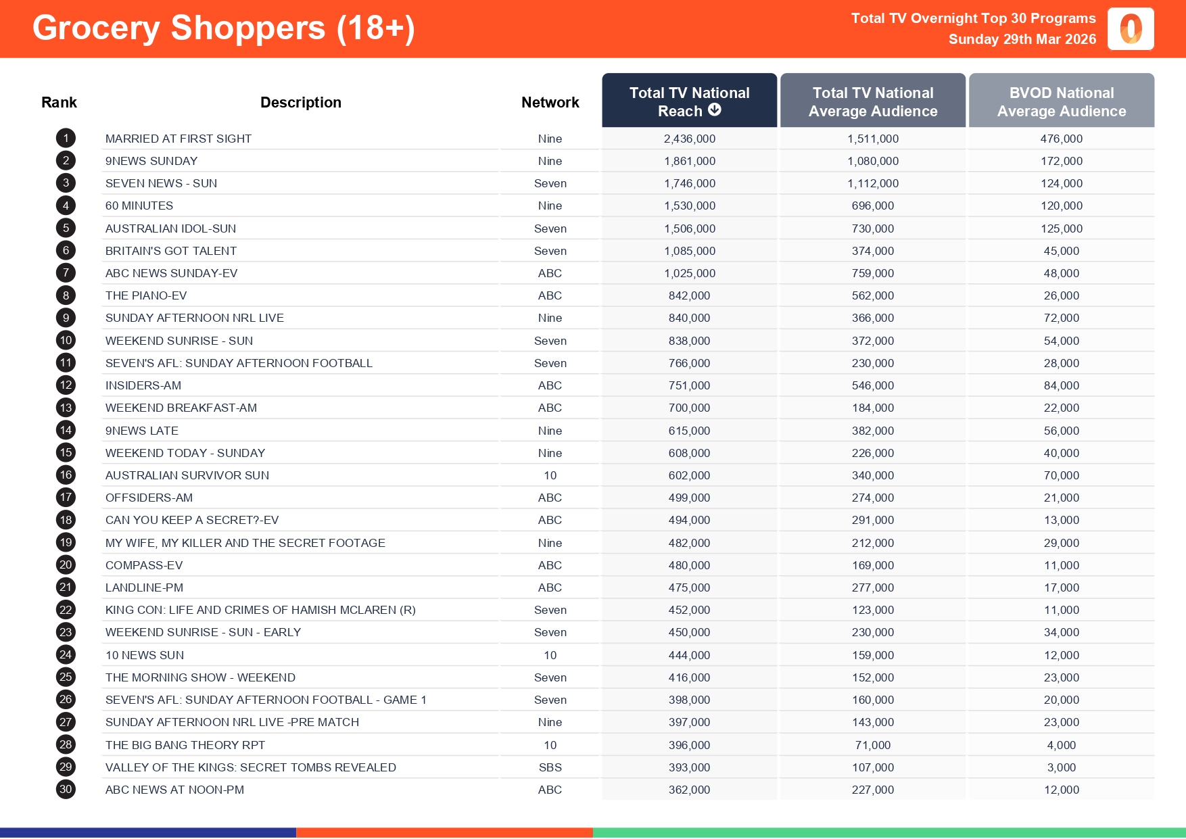Select the Total TV National Average Audience header
This screenshot has height=839, width=1186.
pyautogui.click(x=872, y=101)
